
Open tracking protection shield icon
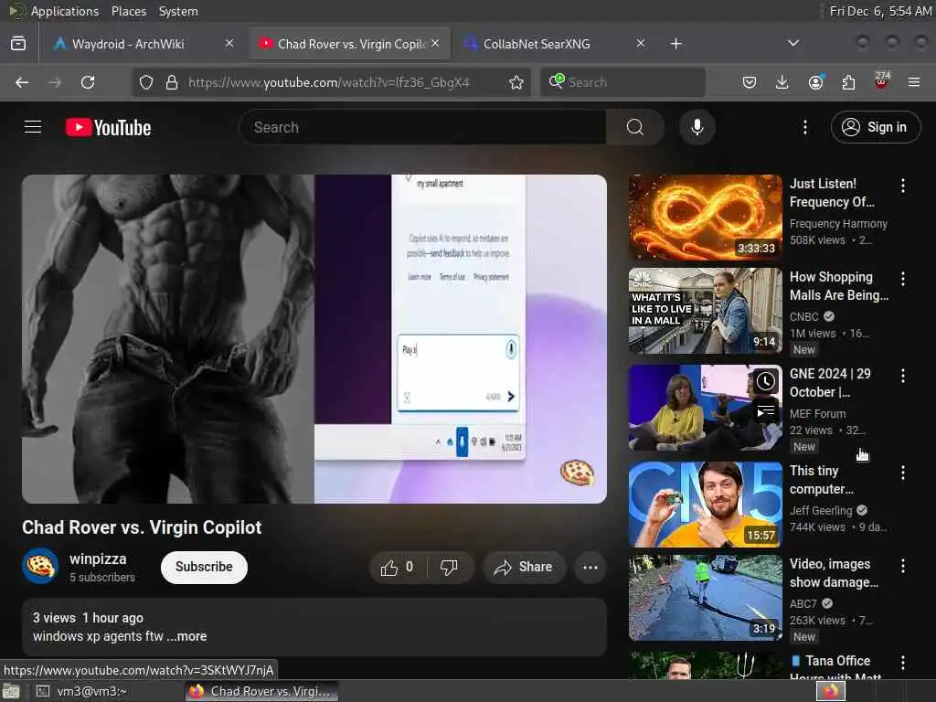(146, 82)
